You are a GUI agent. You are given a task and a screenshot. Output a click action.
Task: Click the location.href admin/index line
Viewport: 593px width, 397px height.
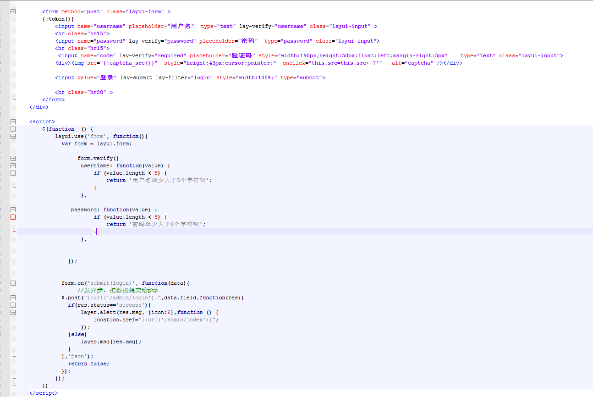pyautogui.click(x=156, y=320)
